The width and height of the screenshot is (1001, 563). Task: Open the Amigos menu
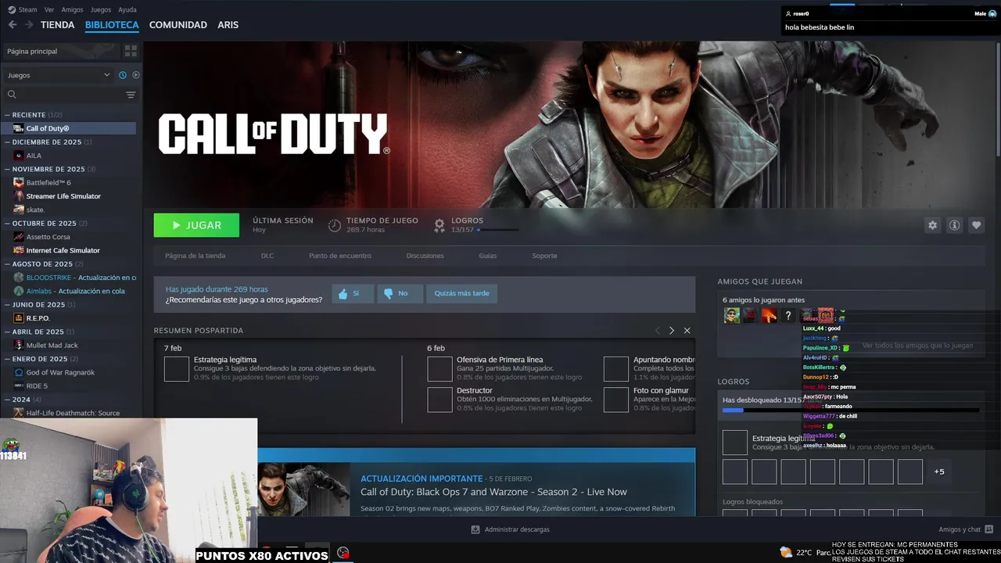click(x=72, y=9)
